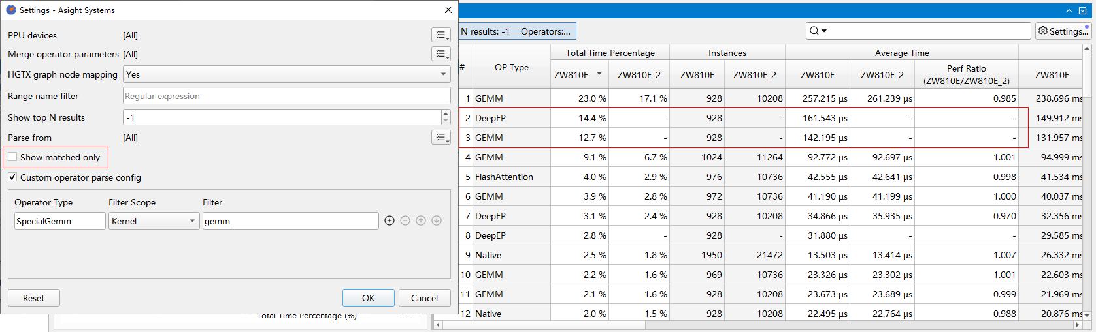The image size is (1096, 332).
Task: Click ZW810E_2 header under Instances
Action: point(755,75)
